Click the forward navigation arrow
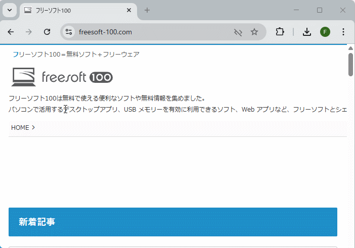Image resolution: width=355 pixels, height=248 pixels. 29,32
